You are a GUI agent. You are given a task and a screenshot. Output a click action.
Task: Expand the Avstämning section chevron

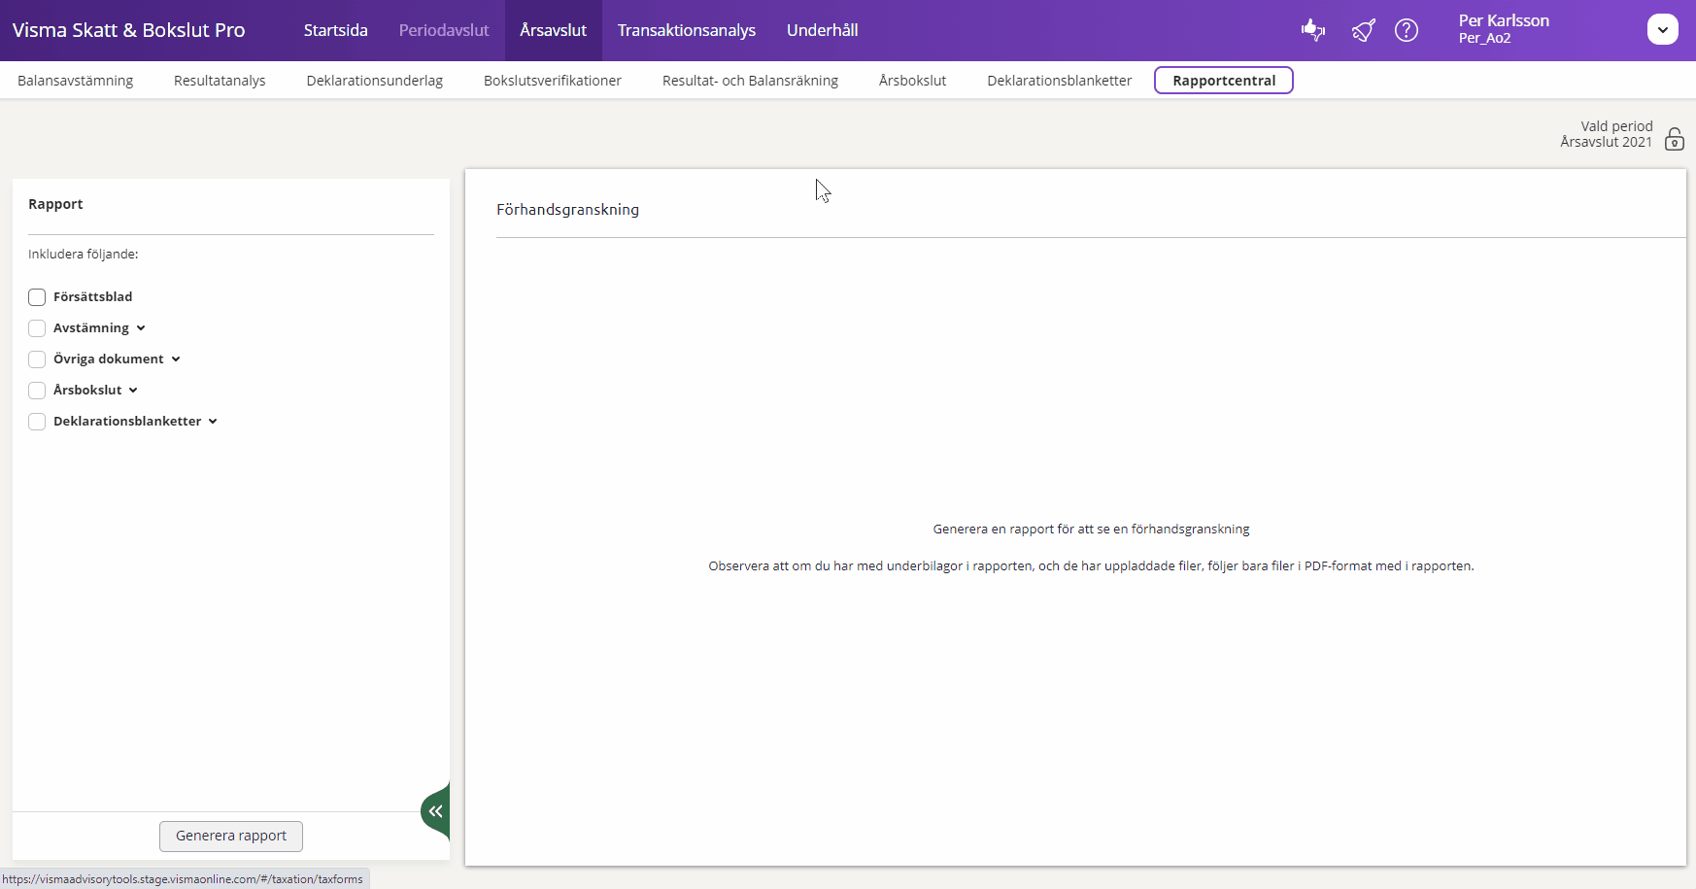point(141,328)
